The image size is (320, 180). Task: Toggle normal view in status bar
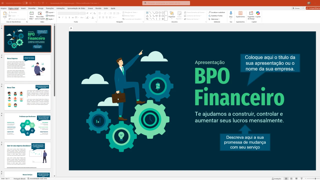click(x=286, y=178)
